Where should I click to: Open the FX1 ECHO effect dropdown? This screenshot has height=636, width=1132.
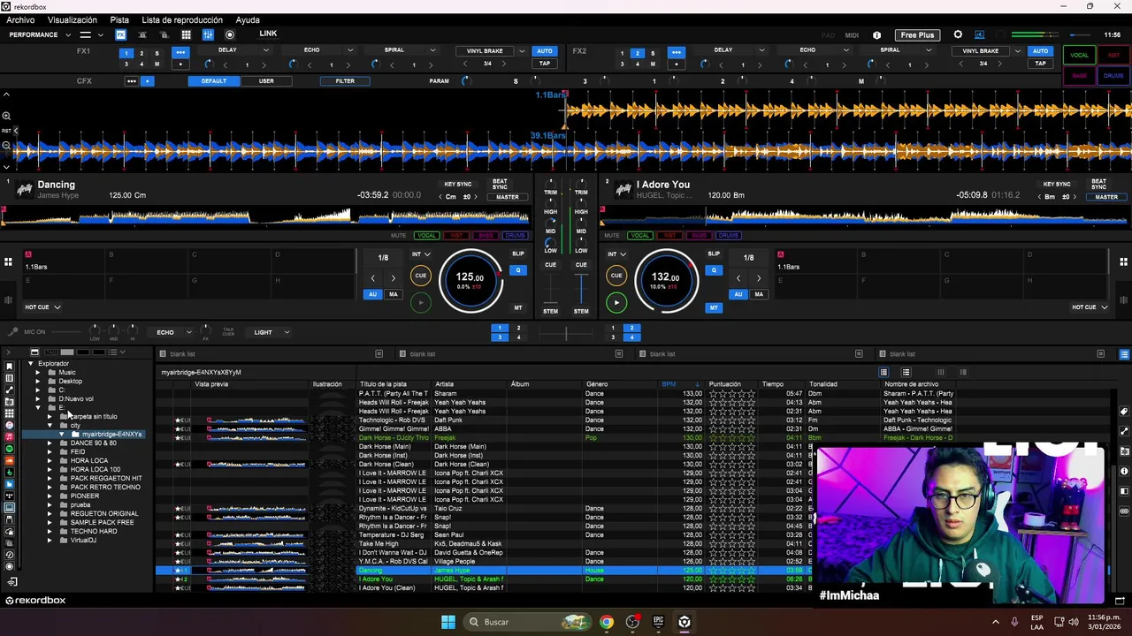pyautogui.click(x=348, y=50)
